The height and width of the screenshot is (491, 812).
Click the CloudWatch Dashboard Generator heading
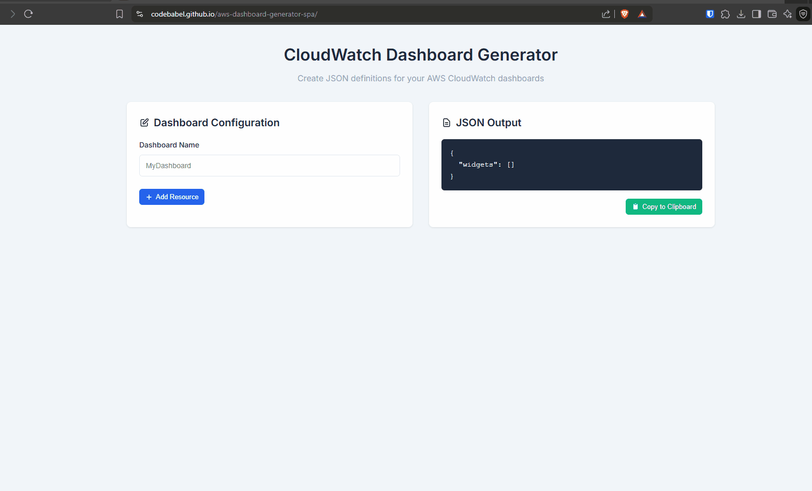tap(420, 55)
